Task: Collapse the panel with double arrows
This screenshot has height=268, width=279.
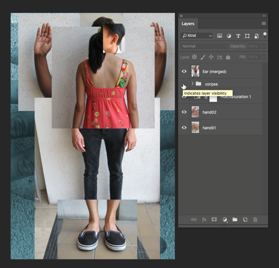Action: 264,16
